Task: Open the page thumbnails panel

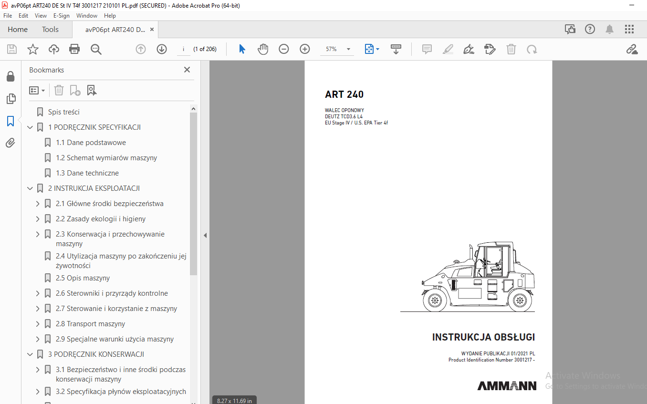Action: click(10, 99)
